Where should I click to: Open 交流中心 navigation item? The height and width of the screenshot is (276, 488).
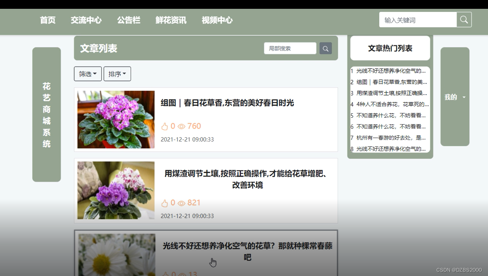86,20
